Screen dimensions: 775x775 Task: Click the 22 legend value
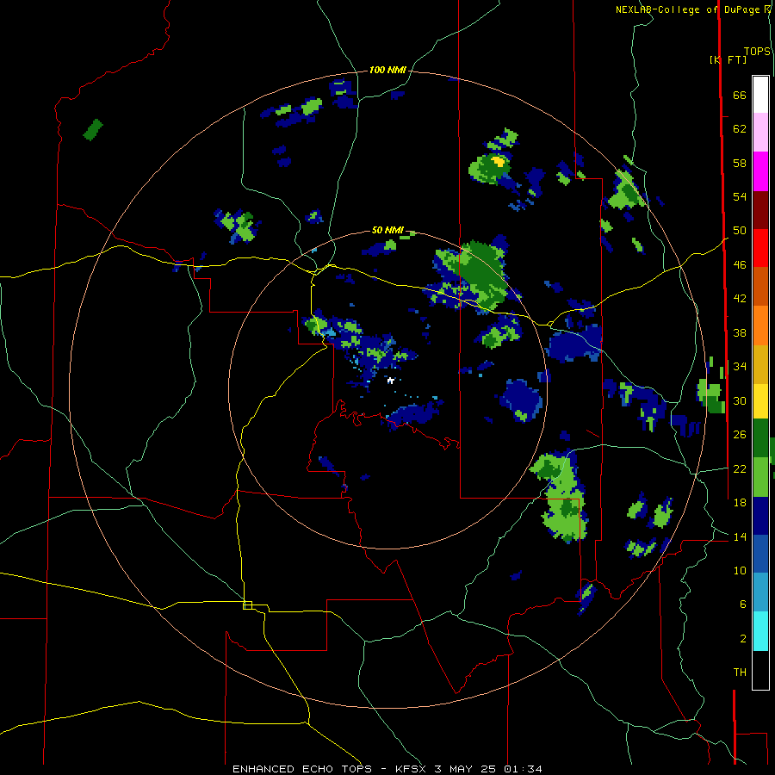pos(740,468)
